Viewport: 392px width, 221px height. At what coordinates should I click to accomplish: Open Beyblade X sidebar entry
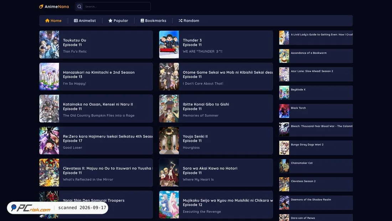(x=316, y=93)
